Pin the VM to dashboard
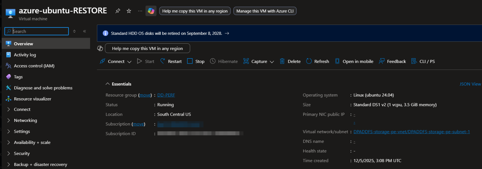Screen dimensions: 482x169 point(118,11)
